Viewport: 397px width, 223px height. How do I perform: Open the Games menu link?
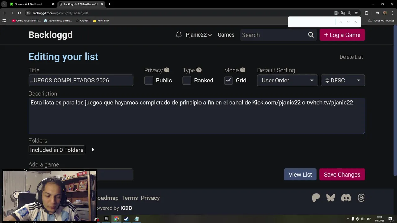(226, 35)
